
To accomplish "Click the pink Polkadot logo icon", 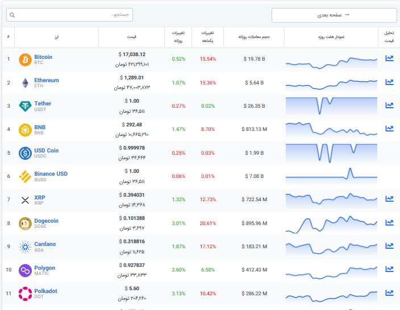I will [25, 294].
